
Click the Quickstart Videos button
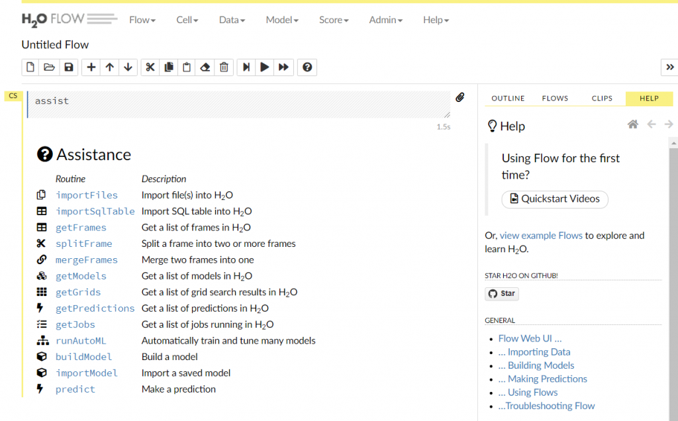[554, 199]
